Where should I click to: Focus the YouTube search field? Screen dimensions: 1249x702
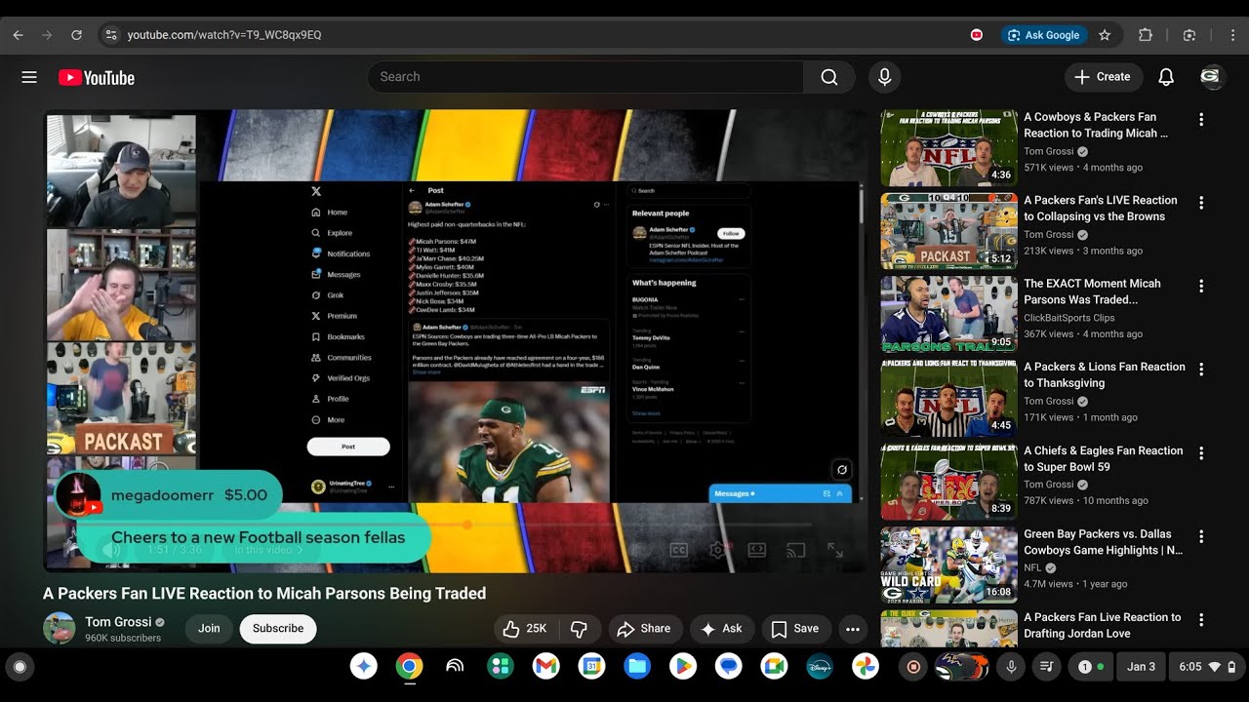coord(585,77)
